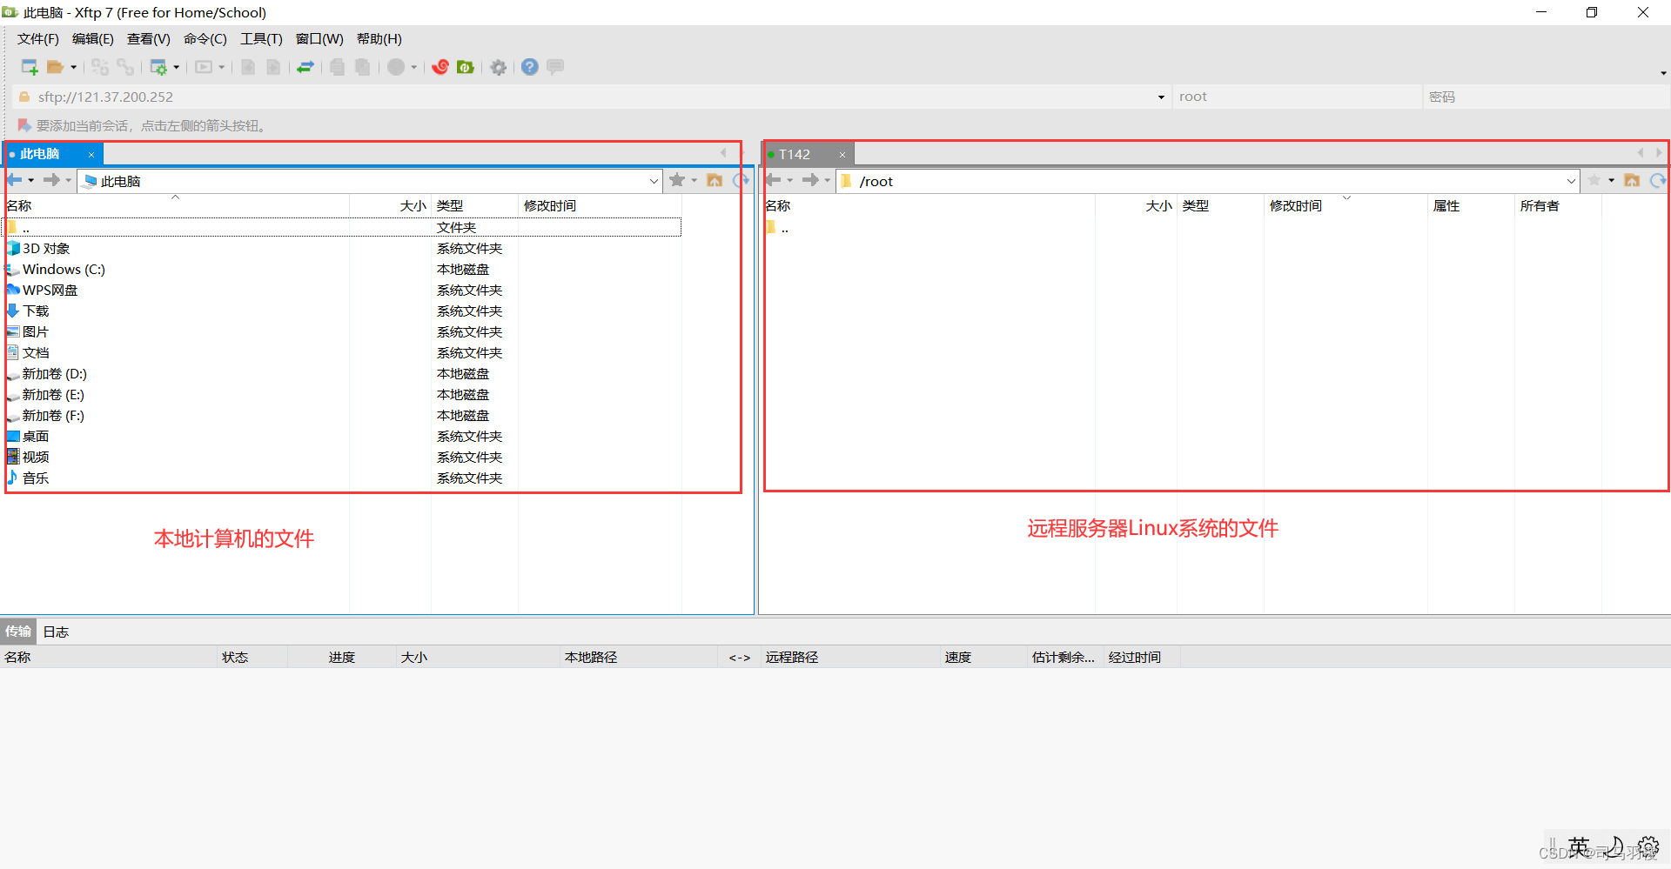Select 新加卷 (F:) drive
Viewport: 1671px width, 869px height.
53,416
